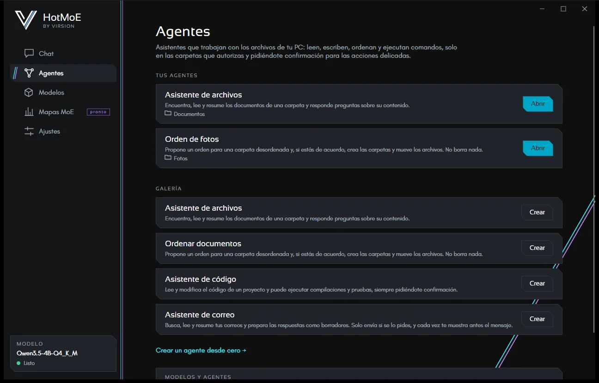Click the Mapas MoE bar chart icon

pyautogui.click(x=29, y=112)
